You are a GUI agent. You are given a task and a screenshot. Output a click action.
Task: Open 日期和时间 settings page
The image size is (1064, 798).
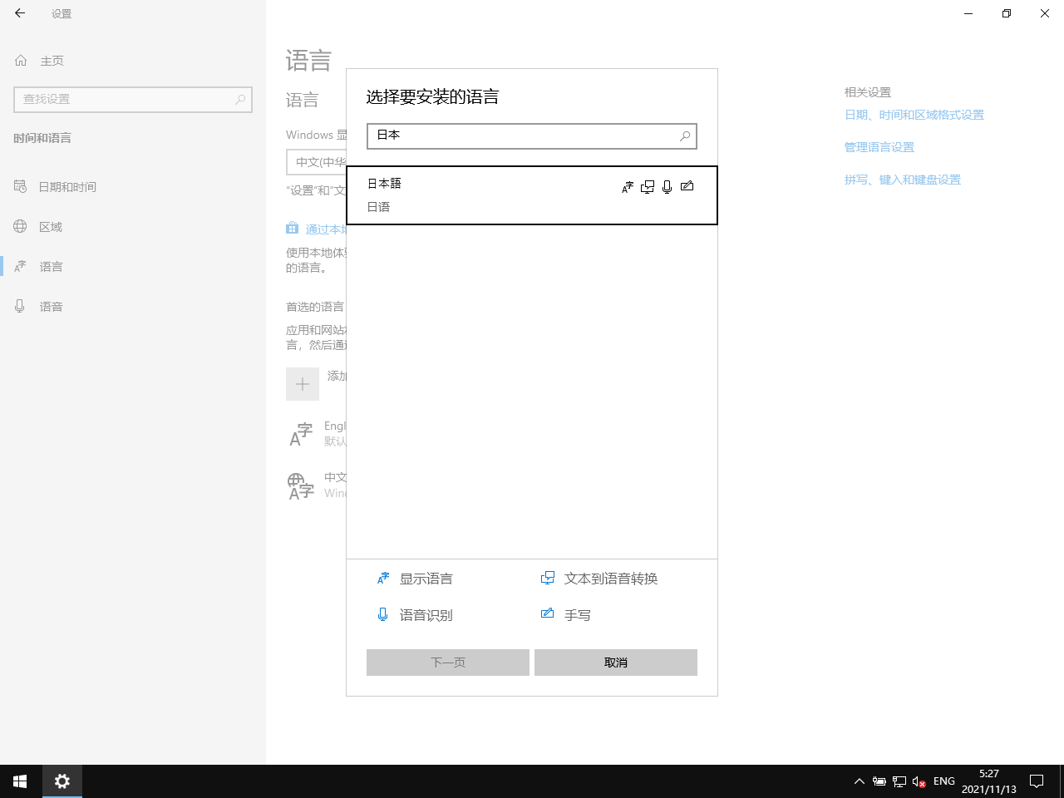point(66,187)
